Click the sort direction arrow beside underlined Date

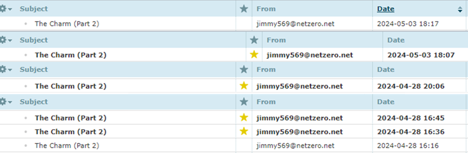tap(460, 9)
